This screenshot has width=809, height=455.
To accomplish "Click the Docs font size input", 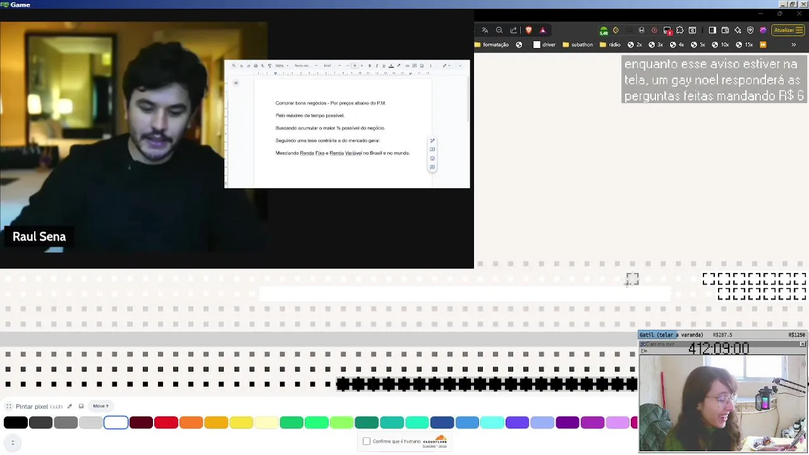I will (355, 66).
